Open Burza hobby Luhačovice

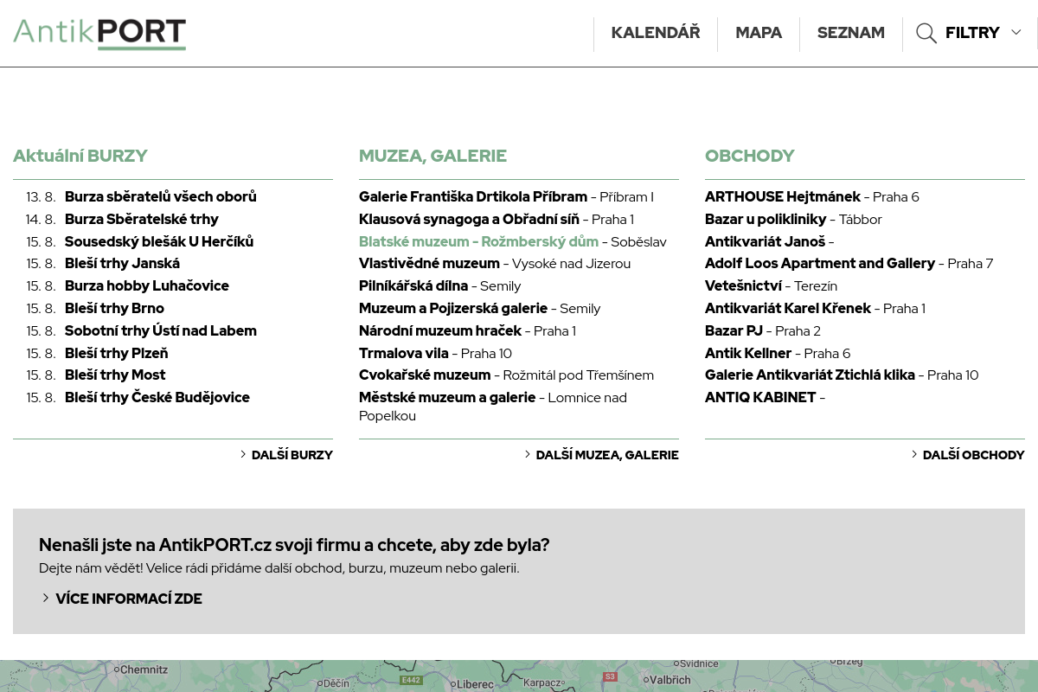pos(147,285)
